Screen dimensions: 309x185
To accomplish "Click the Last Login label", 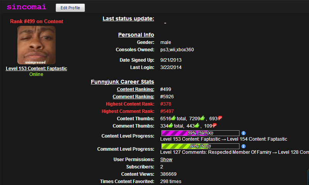I will coord(142,67).
